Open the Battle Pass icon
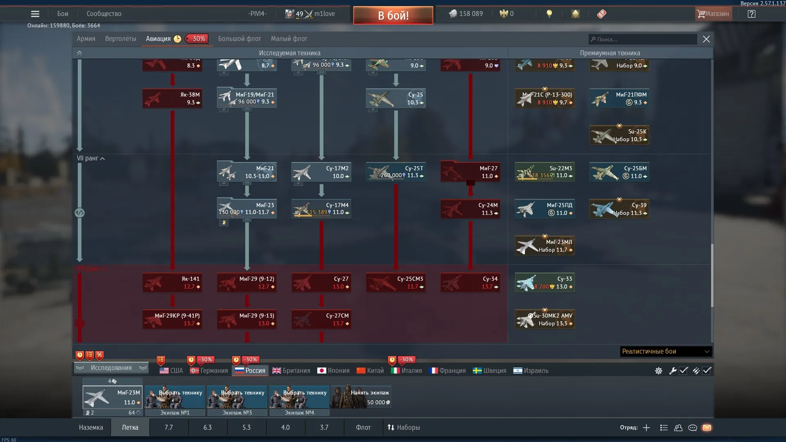This screenshot has width=786, height=442. (601, 14)
